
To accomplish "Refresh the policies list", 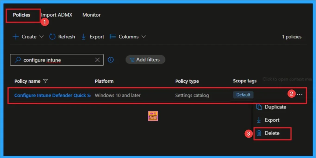I will [62, 37].
